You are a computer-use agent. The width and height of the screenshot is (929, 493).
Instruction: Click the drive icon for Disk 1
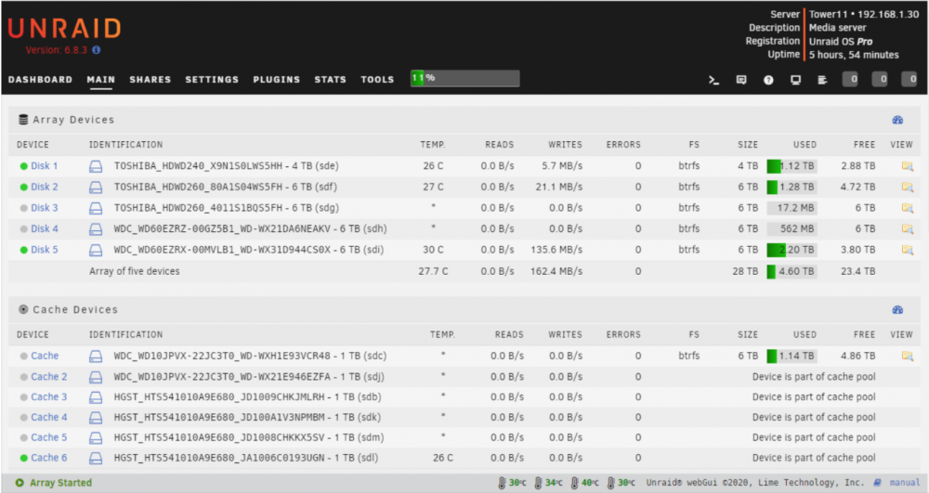click(x=96, y=166)
